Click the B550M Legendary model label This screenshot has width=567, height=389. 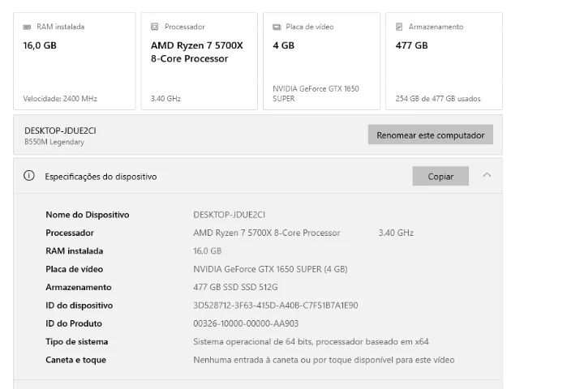click(x=54, y=142)
